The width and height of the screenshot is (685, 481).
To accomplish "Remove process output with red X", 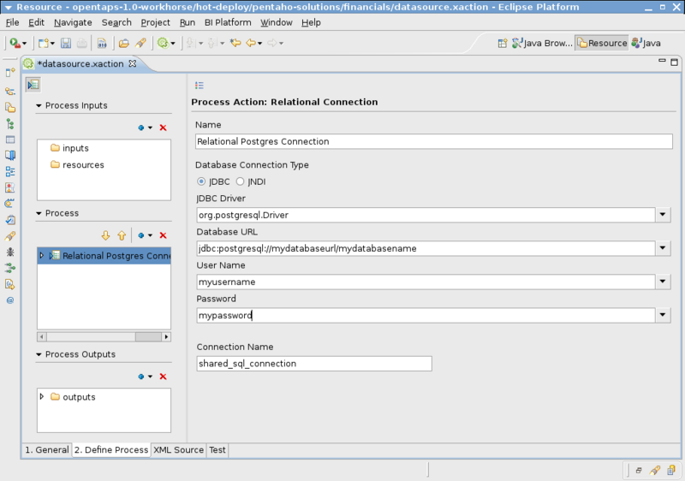I will (x=163, y=377).
